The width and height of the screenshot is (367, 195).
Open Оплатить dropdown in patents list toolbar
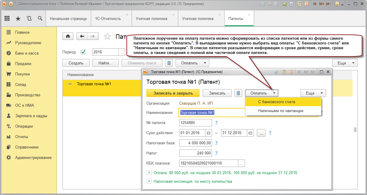click(192, 63)
